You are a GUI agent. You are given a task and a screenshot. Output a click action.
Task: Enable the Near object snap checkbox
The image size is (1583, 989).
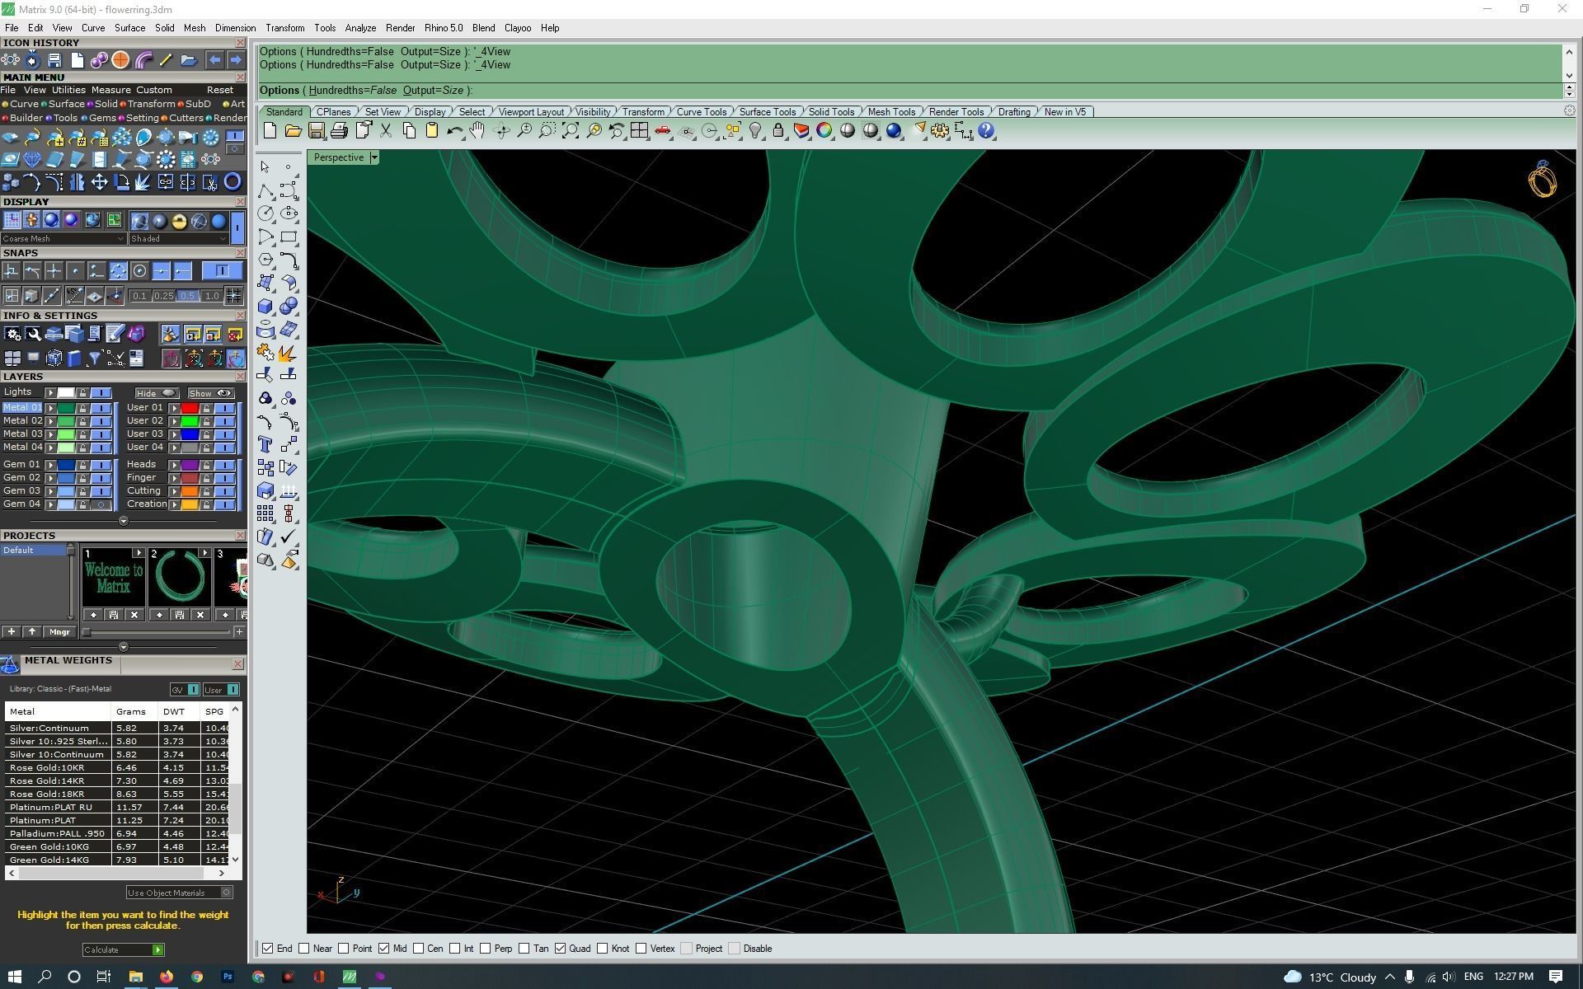[x=304, y=949]
